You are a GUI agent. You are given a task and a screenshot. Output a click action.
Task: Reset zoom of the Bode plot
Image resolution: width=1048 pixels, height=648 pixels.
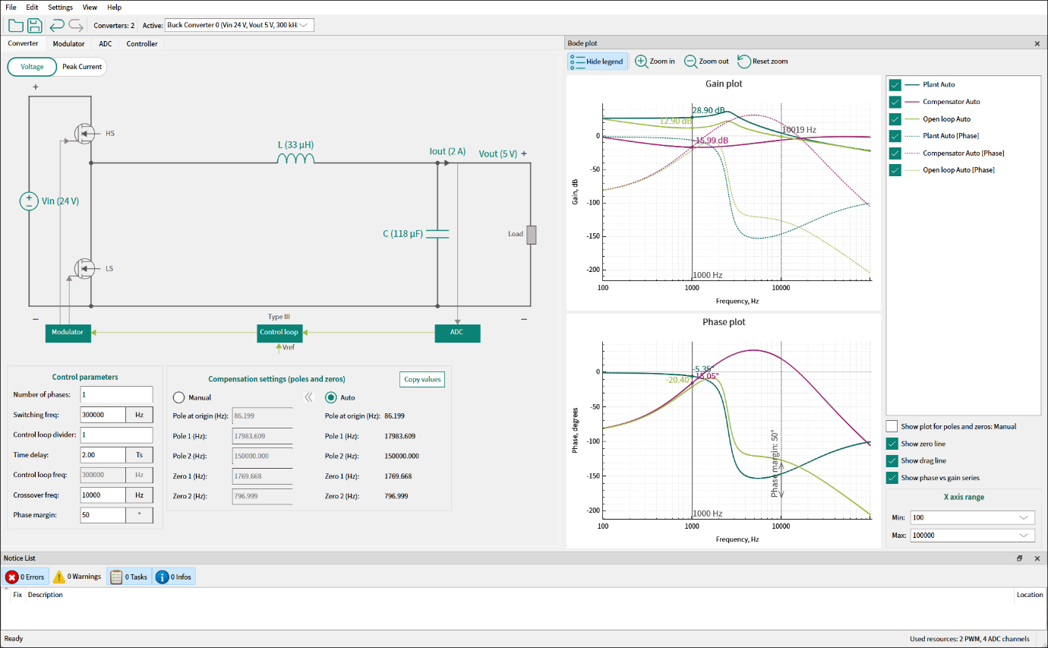[762, 62]
